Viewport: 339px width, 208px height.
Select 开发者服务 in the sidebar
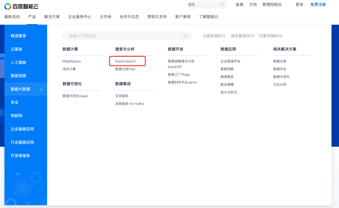(x=26, y=156)
